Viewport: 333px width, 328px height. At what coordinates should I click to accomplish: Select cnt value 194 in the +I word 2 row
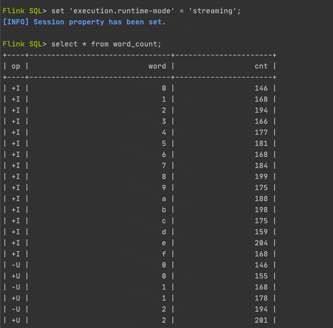pyautogui.click(x=261, y=110)
